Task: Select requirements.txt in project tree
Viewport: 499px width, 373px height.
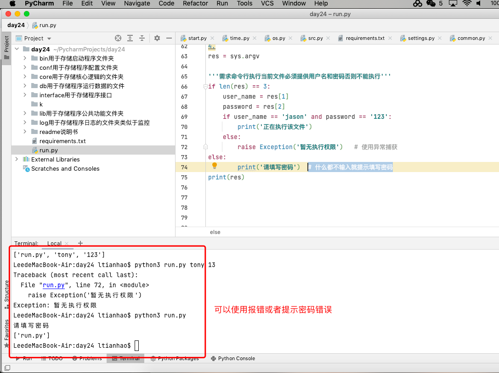Action: [x=62, y=141]
